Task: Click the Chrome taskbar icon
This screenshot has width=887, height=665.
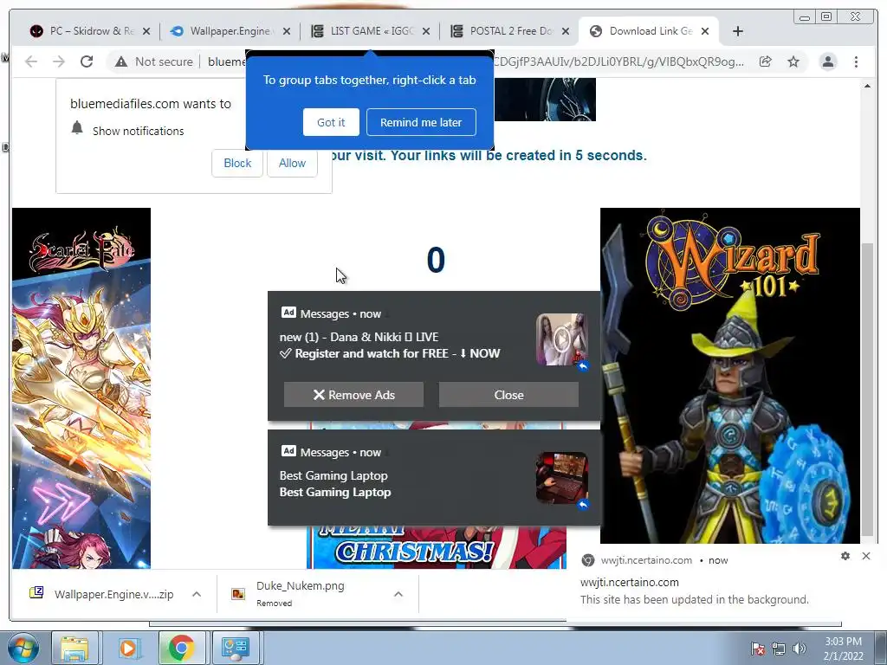Action: pos(182,648)
